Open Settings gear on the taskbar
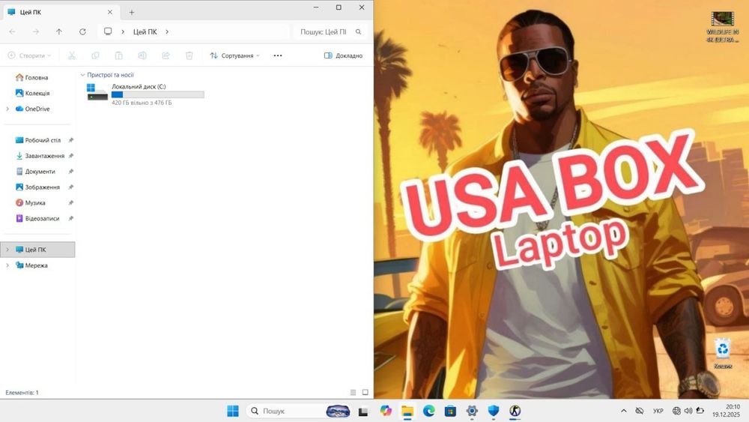 tap(472, 411)
